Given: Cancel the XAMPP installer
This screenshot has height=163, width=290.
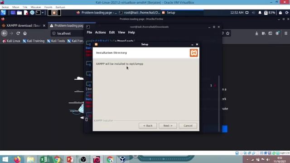Looking at the screenshot, I should pos(188,126).
